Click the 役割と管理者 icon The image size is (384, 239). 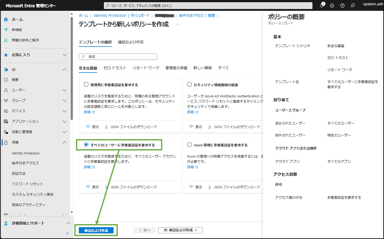[6, 132]
